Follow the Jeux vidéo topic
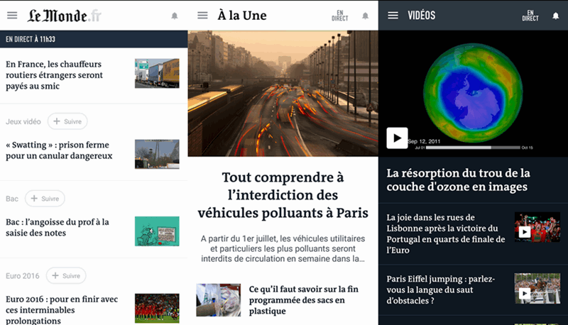Viewport: 568px width, 325px height. click(x=67, y=121)
